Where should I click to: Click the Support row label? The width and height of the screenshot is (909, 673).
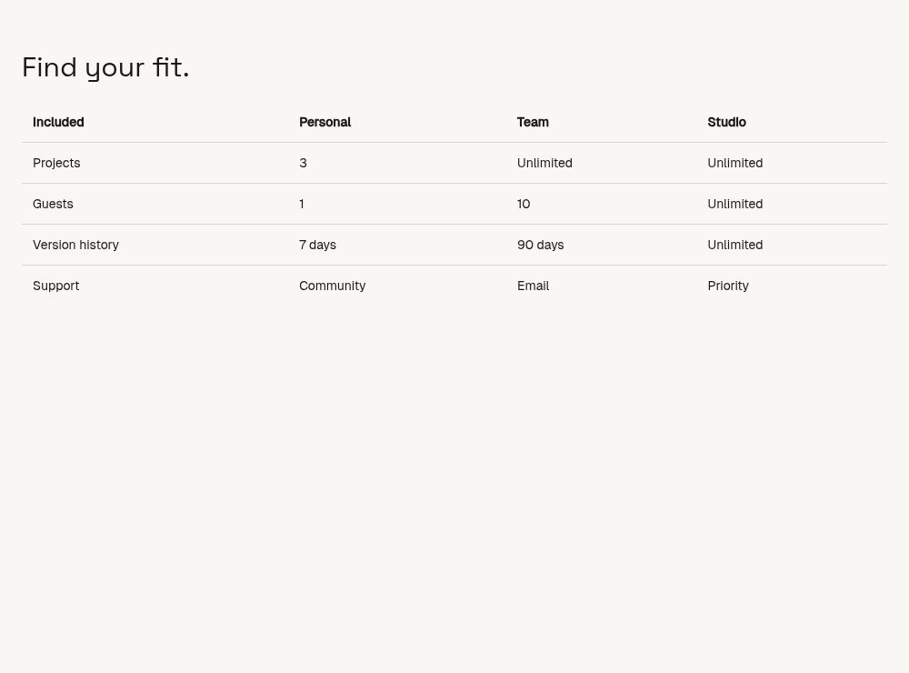coord(55,286)
